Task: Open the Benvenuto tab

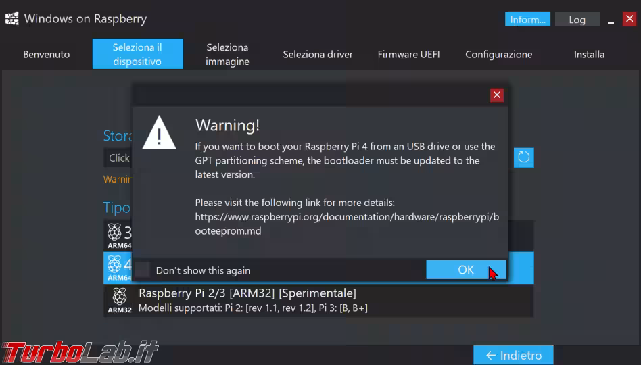Action: (46, 54)
